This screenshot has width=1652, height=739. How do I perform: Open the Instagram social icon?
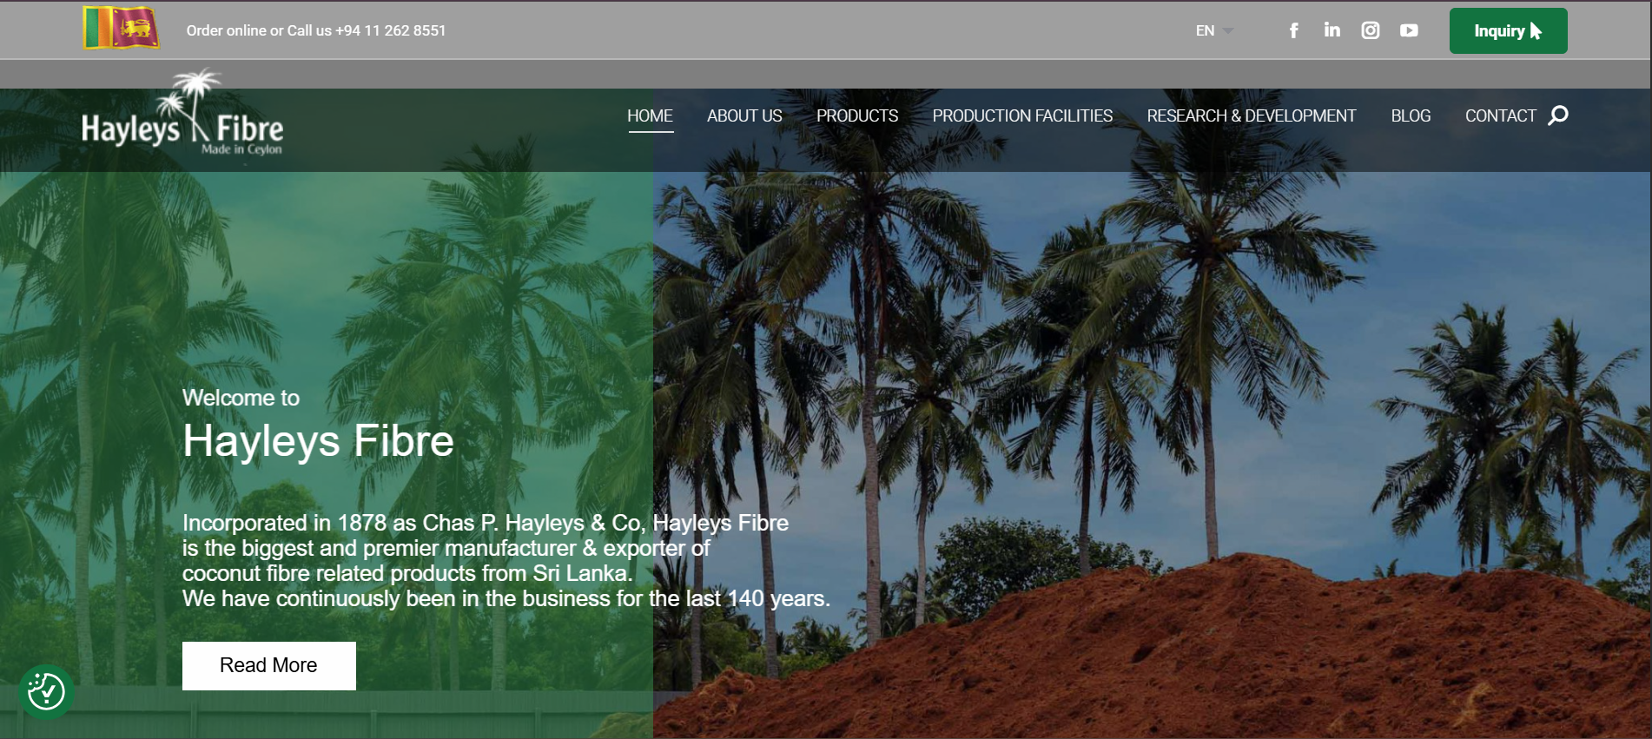1370,30
